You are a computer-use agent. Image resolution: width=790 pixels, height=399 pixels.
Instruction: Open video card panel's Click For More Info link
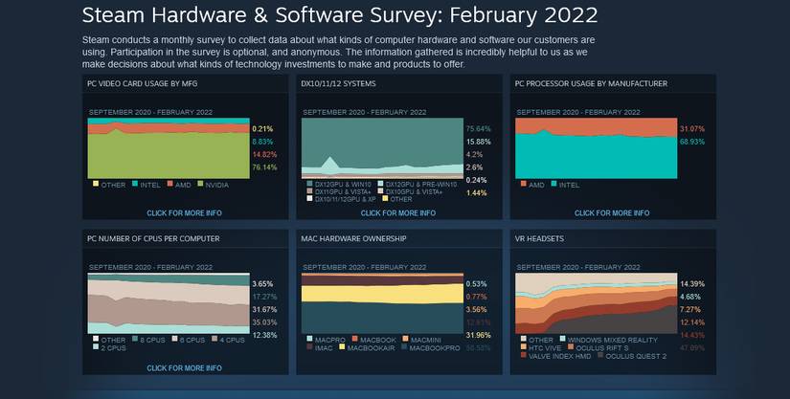pyautogui.click(x=184, y=212)
